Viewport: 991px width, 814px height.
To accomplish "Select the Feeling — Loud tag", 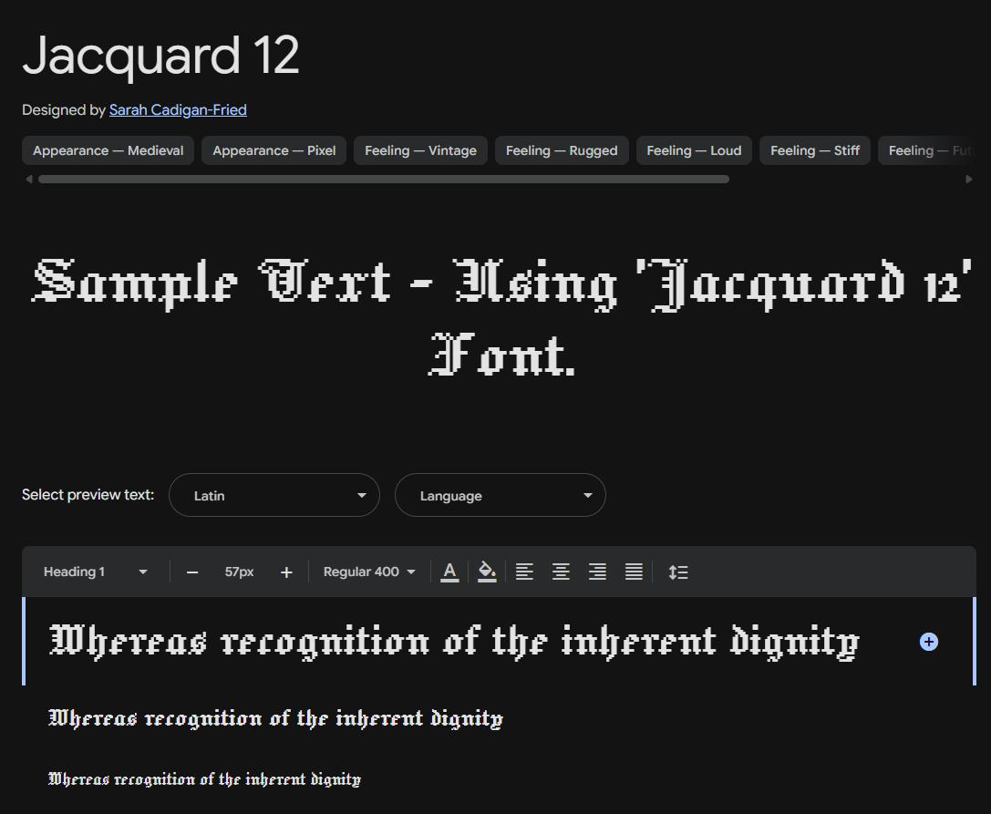I will click(694, 150).
